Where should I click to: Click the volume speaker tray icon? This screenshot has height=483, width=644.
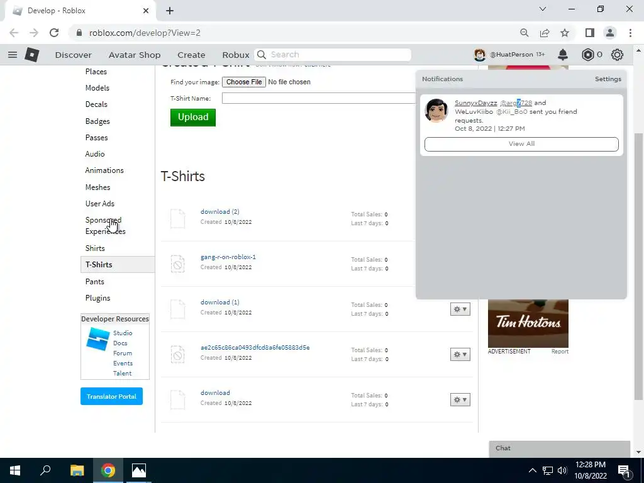(562, 470)
